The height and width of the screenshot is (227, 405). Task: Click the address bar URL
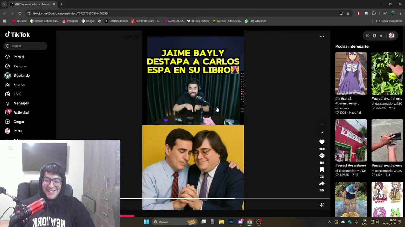pyautogui.click(x=70, y=13)
